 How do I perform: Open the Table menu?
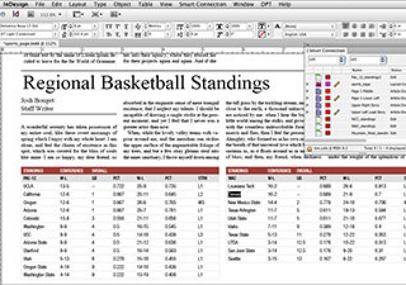pos(145,4)
